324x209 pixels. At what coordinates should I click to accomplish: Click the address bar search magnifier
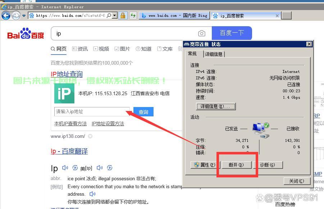(109, 15)
